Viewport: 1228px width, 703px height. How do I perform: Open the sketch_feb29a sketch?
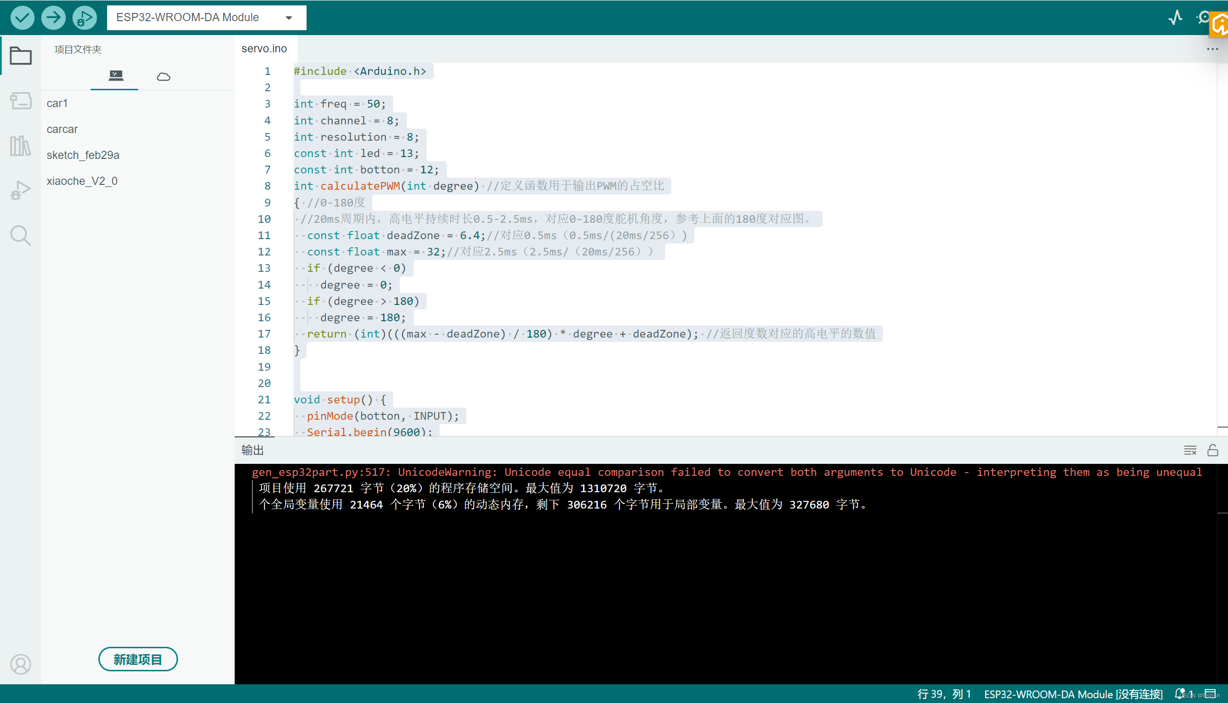tap(83, 155)
